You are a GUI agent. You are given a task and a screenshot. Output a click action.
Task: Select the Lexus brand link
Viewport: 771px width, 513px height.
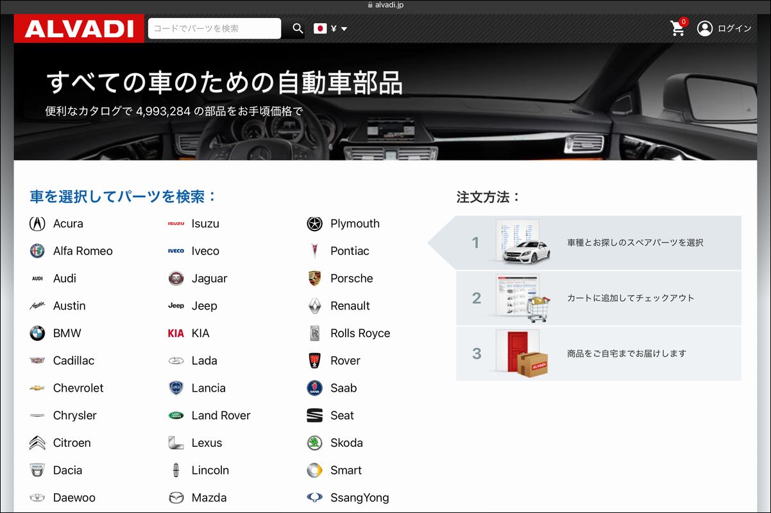[x=207, y=443]
